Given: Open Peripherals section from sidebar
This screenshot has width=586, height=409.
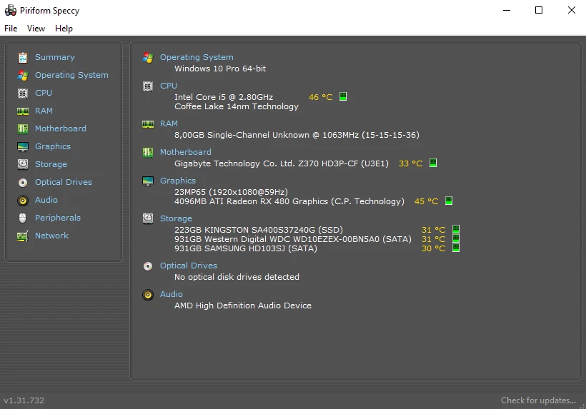Looking at the screenshot, I should click(58, 218).
